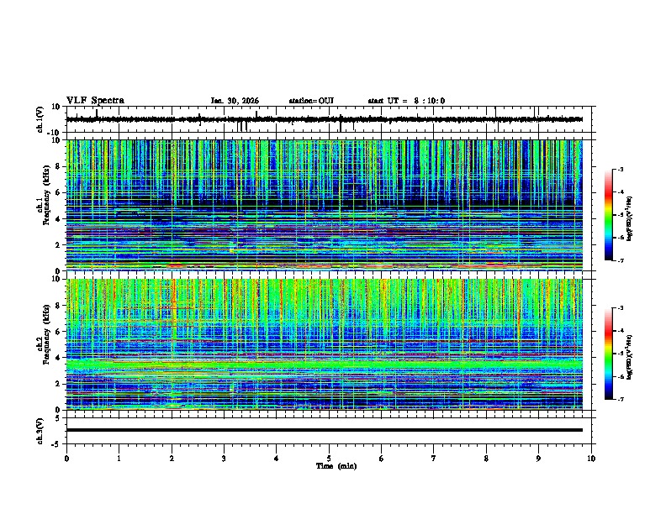The height and width of the screenshot is (514, 666).
Task: Click the "station=OUI" header label
Action: point(311,101)
